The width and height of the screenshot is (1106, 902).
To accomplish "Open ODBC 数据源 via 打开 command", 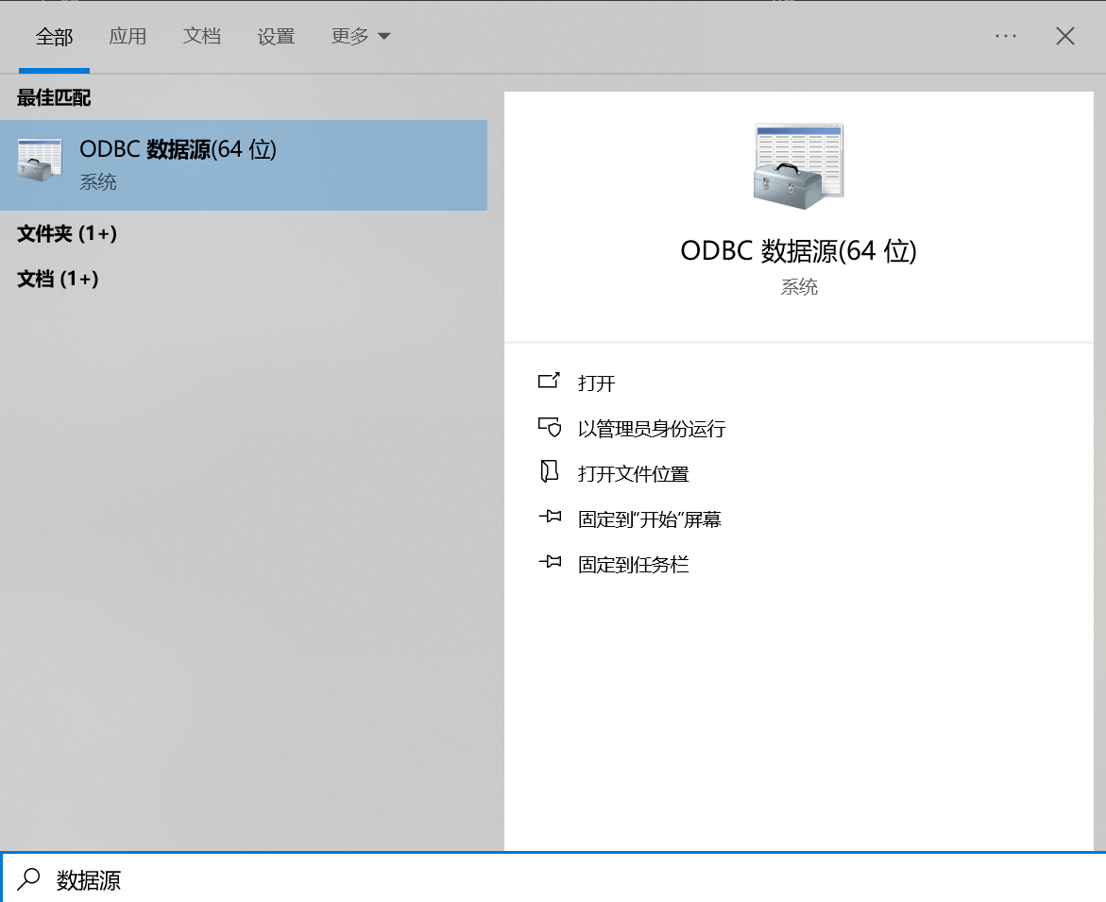I will coord(595,382).
